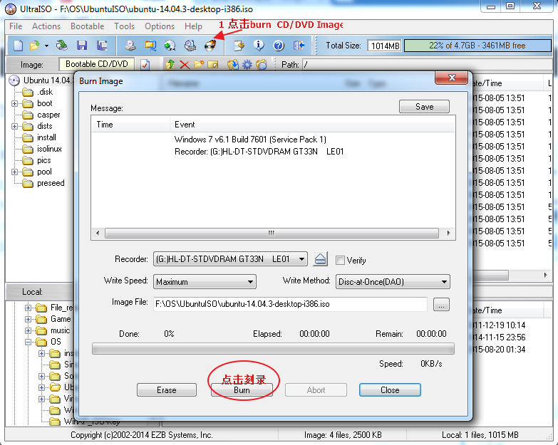The width and height of the screenshot is (558, 445).
Task: Click the Save message log button
Action: 424,107
